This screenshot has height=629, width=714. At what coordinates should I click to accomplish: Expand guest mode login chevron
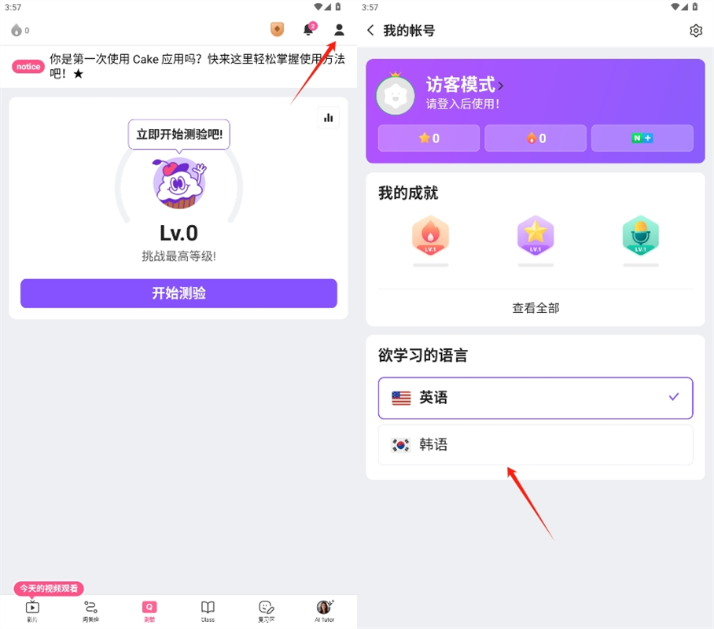500,86
